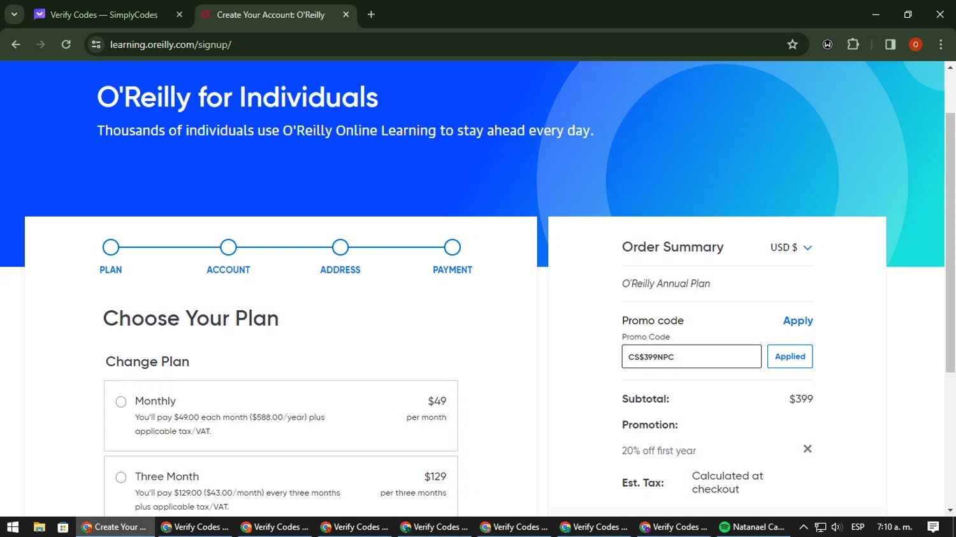Change the ESP input language

click(x=858, y=527)
